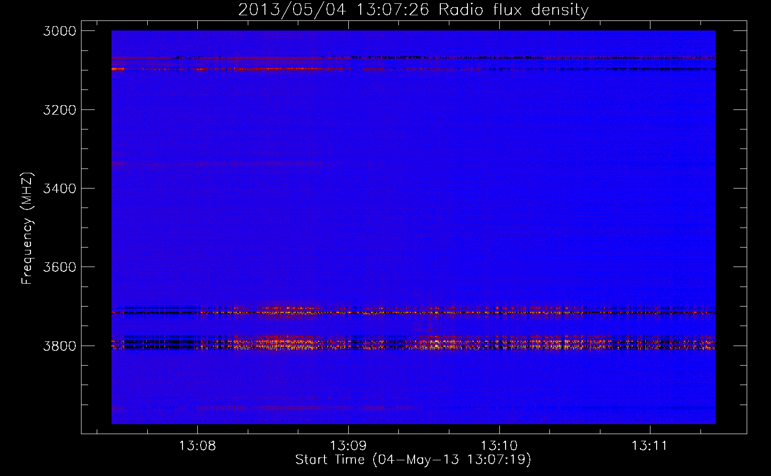Click the 'Start Time (04-May-13 13:07:19)' x-axis label

[x=413, y=460]
